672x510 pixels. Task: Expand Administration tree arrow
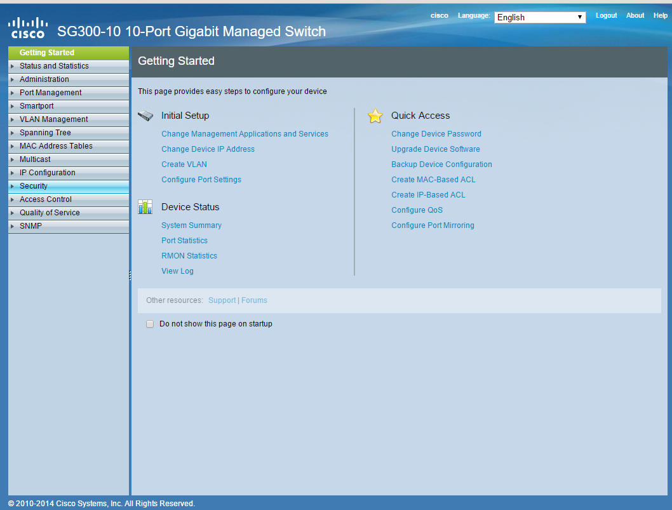[13, 79]
